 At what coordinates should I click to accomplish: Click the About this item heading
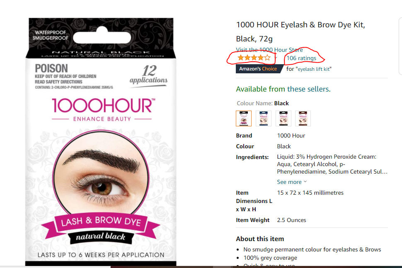pyautogui.click(x=260, y=239)
